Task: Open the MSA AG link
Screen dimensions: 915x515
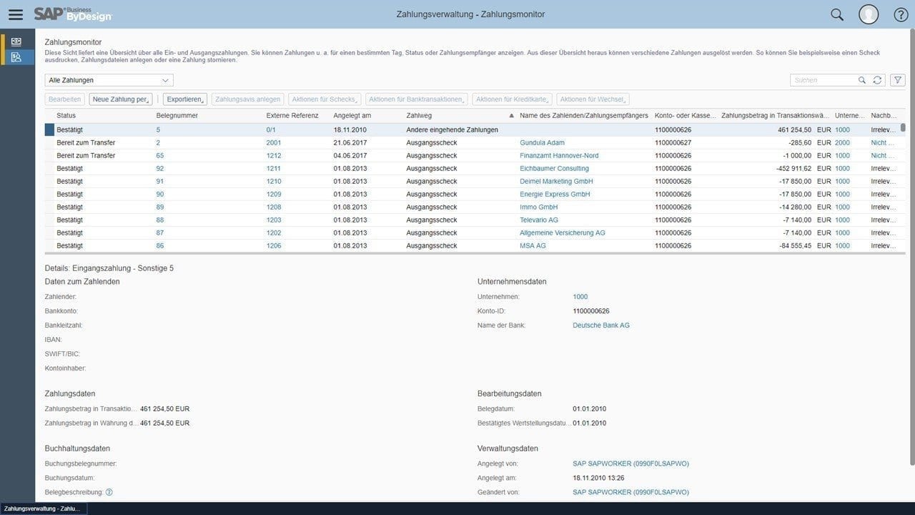Action: coord(533,245)
